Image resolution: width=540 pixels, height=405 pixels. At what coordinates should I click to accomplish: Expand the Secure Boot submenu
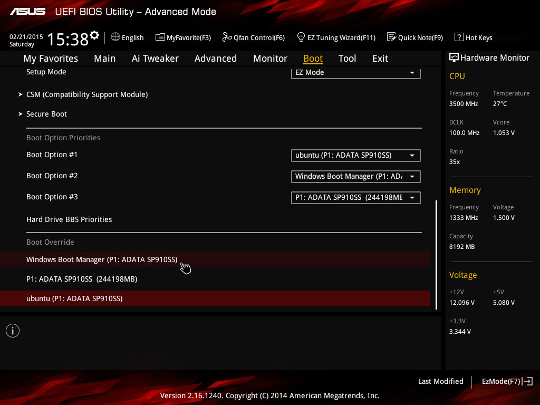tap(46, 114)
